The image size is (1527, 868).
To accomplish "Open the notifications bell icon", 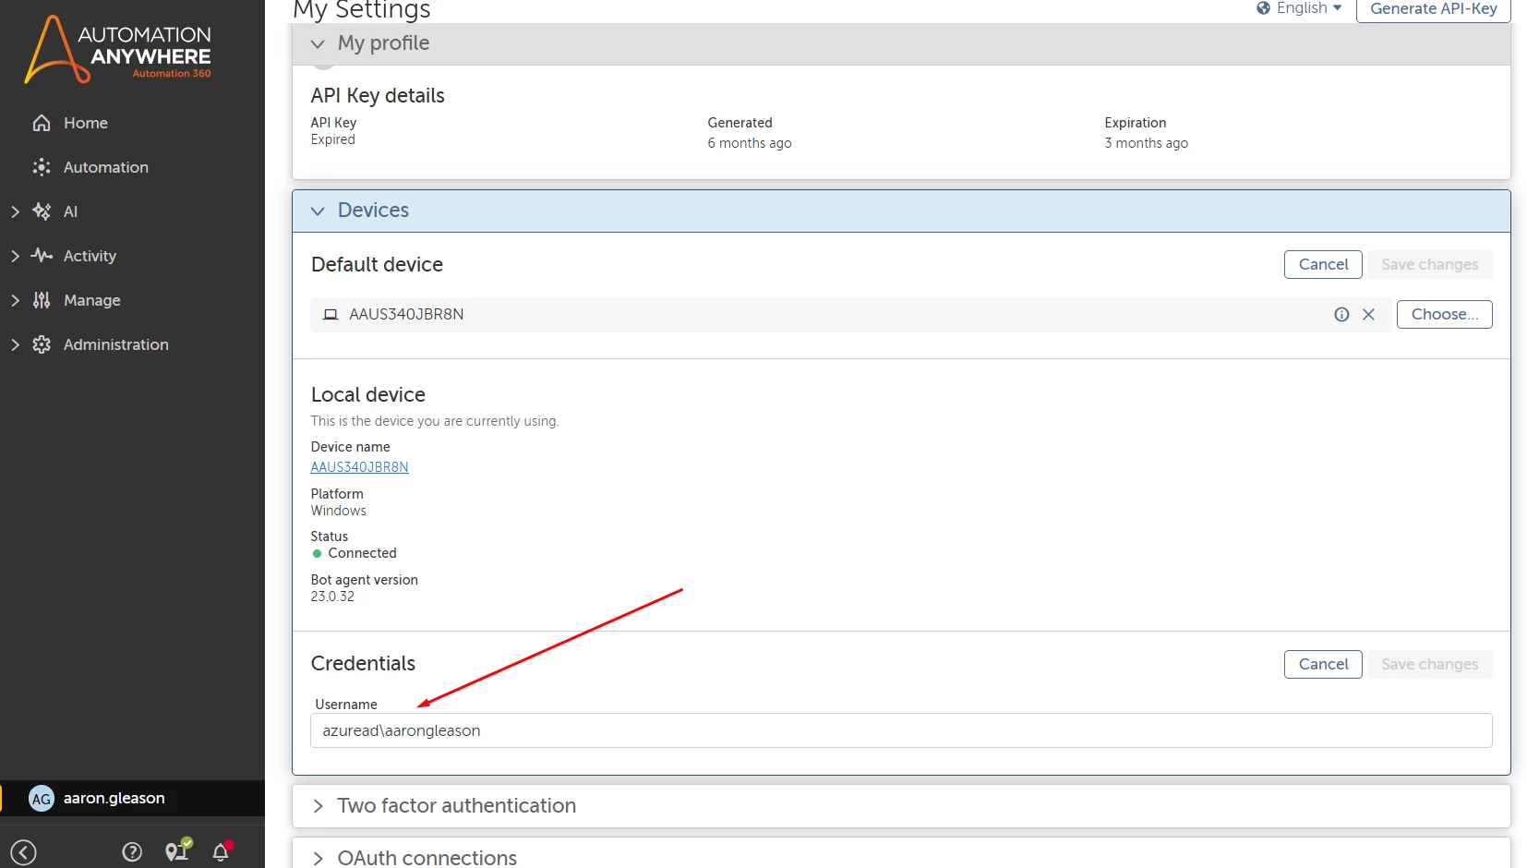I will pyautogui.click(x=222, y=851).
